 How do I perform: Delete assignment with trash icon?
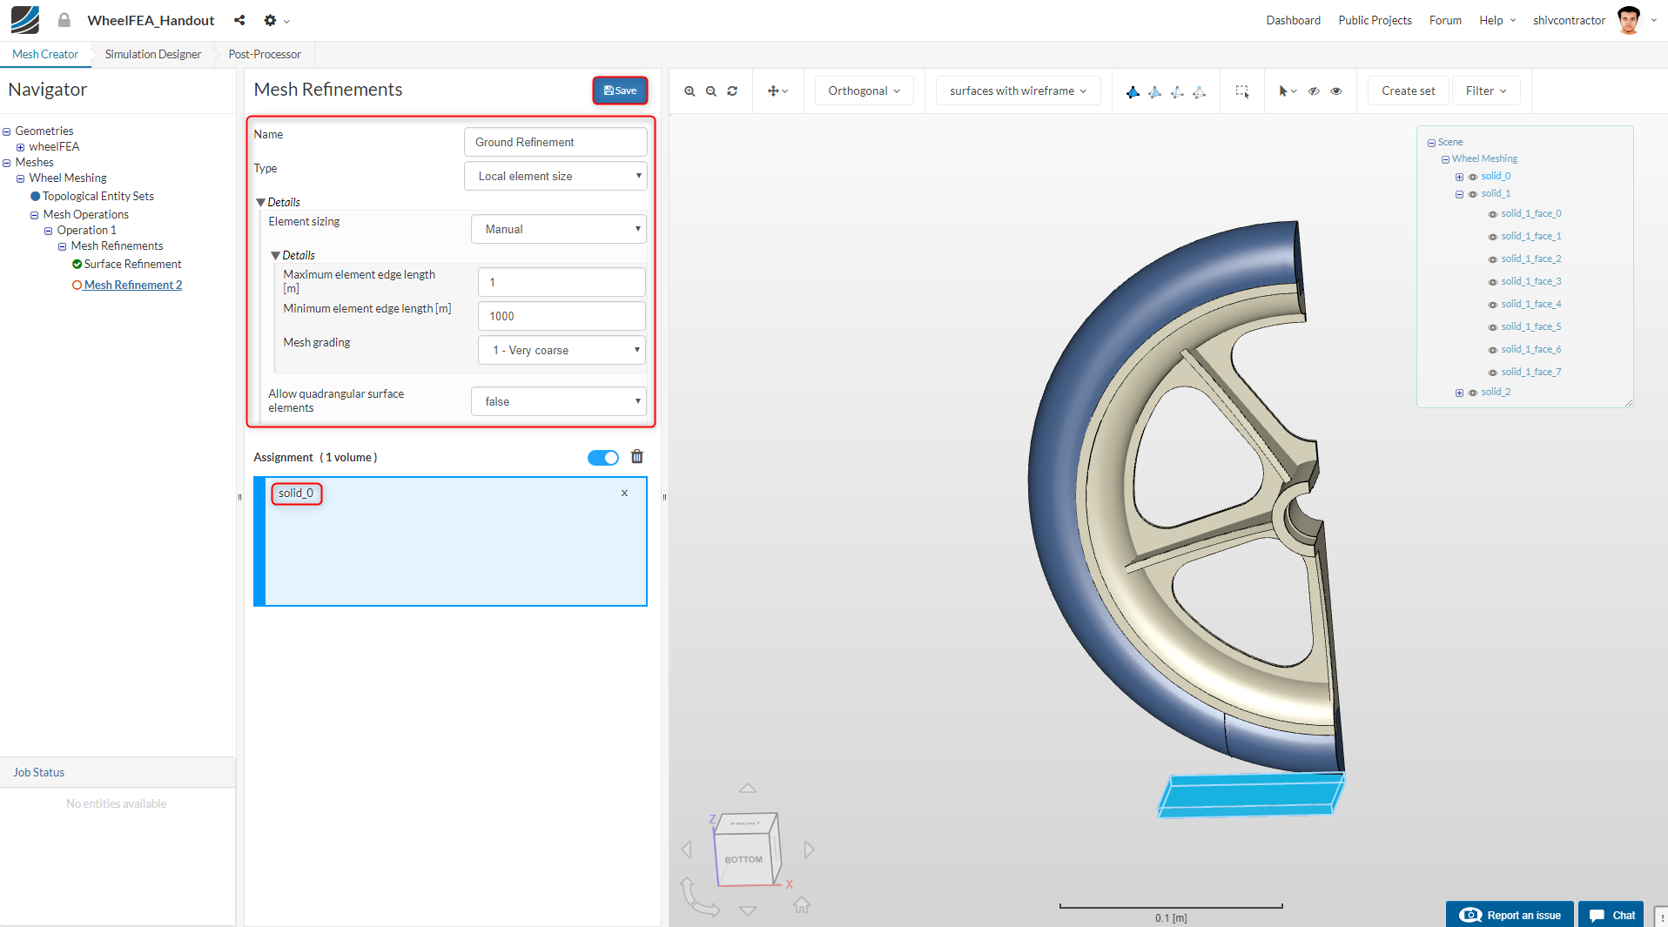[x=637, y=457]
